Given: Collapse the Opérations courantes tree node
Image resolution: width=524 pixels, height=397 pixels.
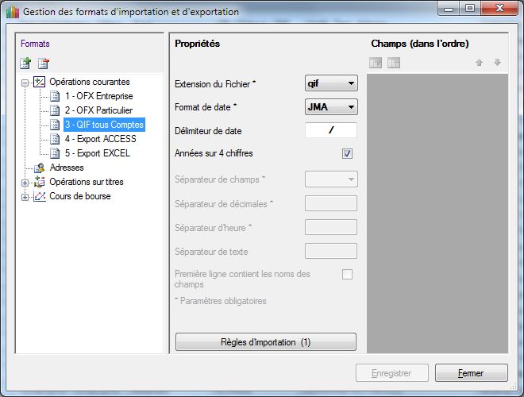Looking at the screenshot, I should (x=25, y=82).
